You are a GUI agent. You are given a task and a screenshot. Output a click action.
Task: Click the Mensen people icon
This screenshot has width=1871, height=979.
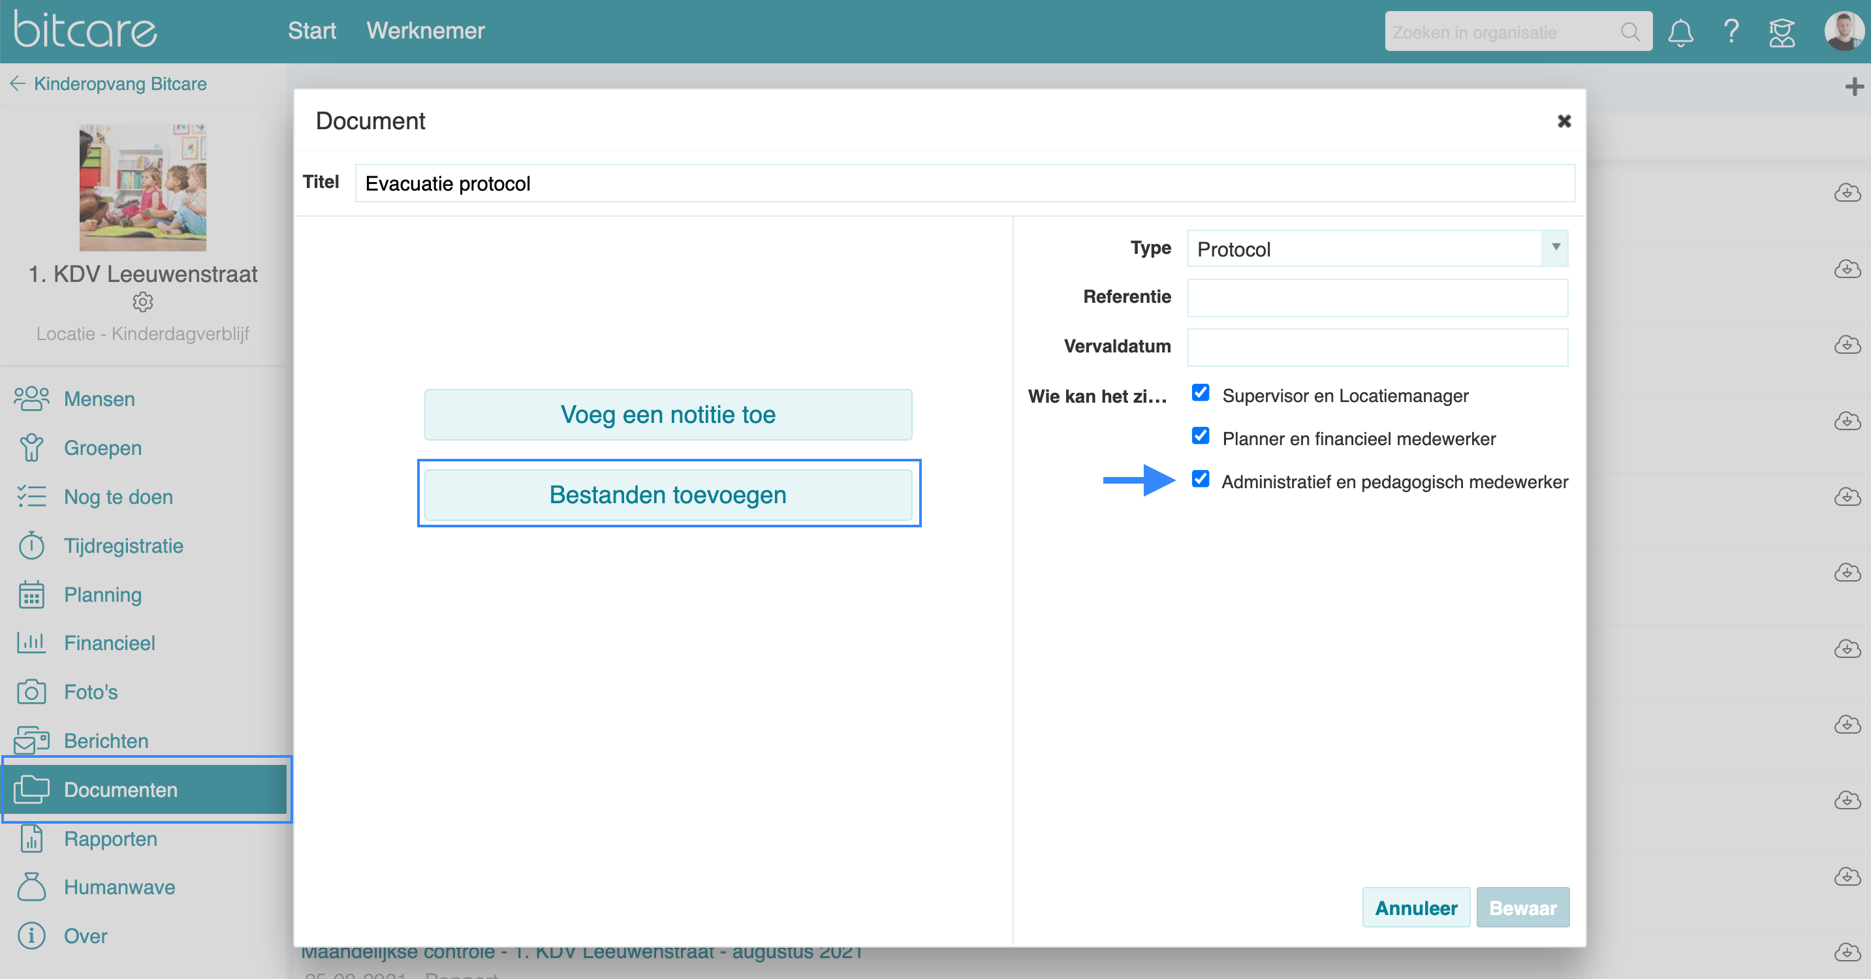[31, 399]
